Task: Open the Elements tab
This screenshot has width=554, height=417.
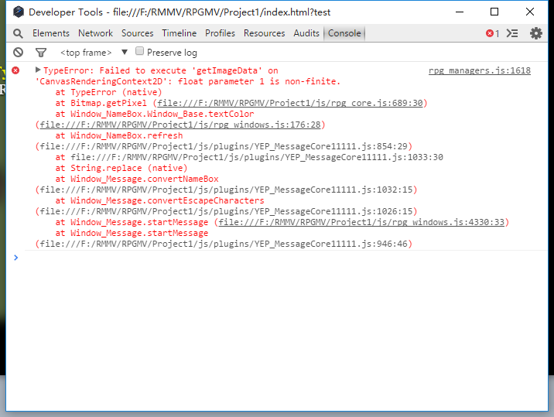Action: pos(51,33)
